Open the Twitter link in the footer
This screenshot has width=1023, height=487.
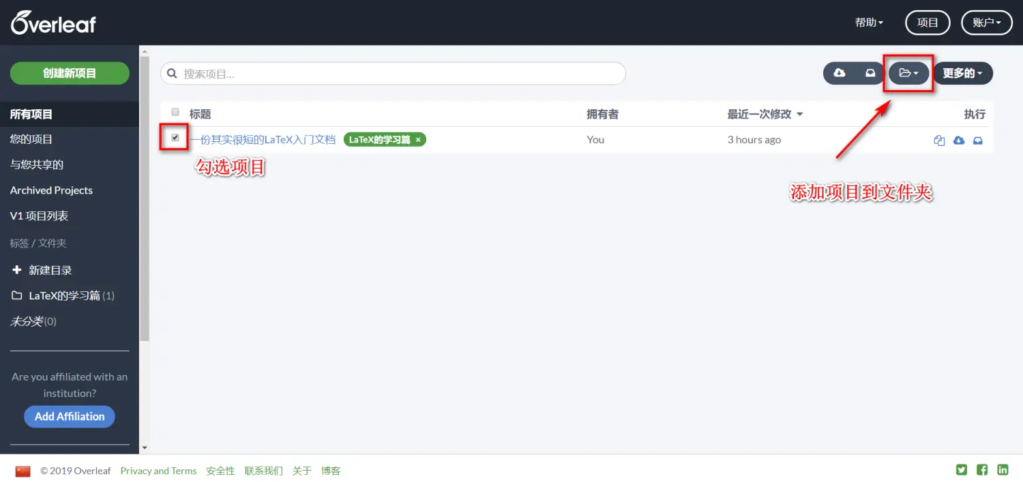(x=962, y=470)
